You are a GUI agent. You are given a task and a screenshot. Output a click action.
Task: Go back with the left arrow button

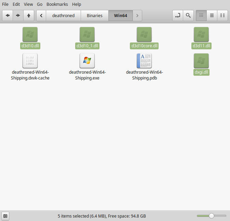8,15
